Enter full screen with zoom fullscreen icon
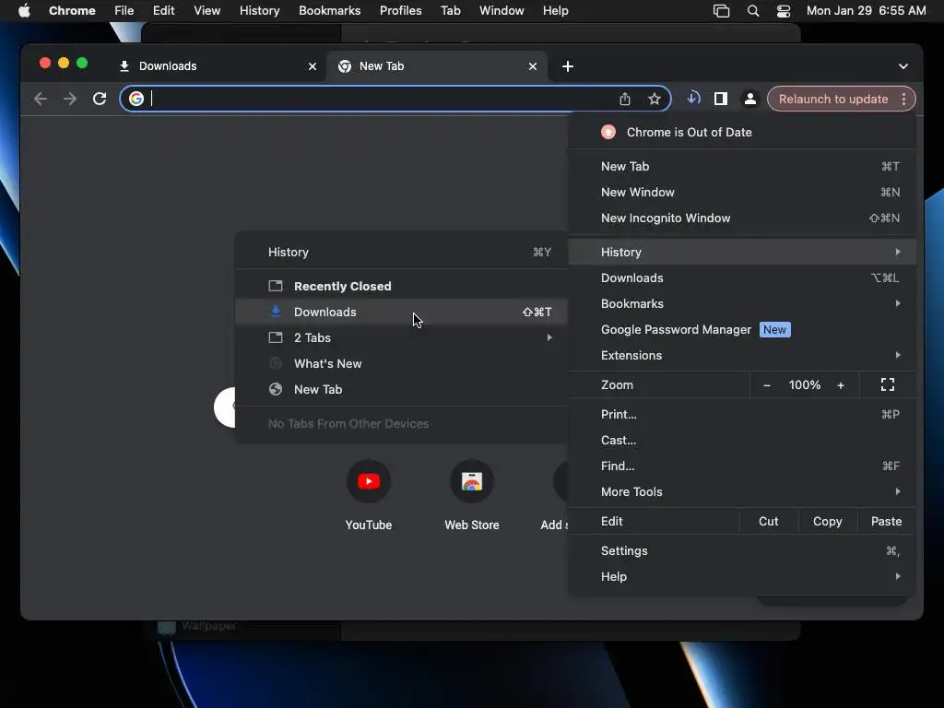The image size is (944, 708). [x=888, y=384]
